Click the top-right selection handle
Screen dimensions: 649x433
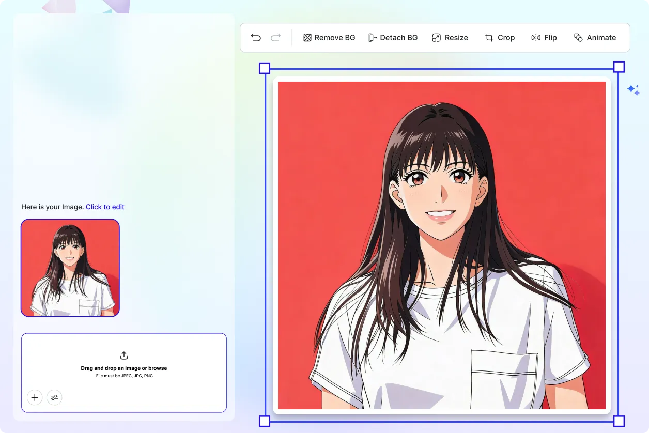[619, 66]
